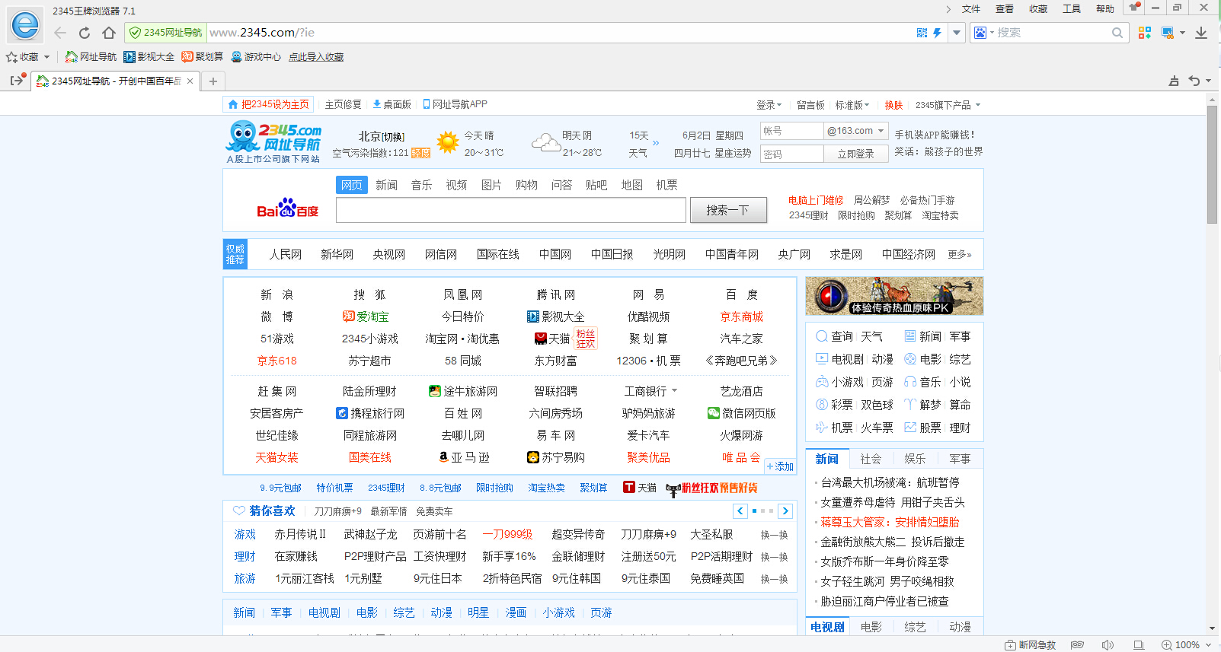Screen dimensions: 1221x652
Task: Click 切换 city link next to 北京
Action: point(393,137)
